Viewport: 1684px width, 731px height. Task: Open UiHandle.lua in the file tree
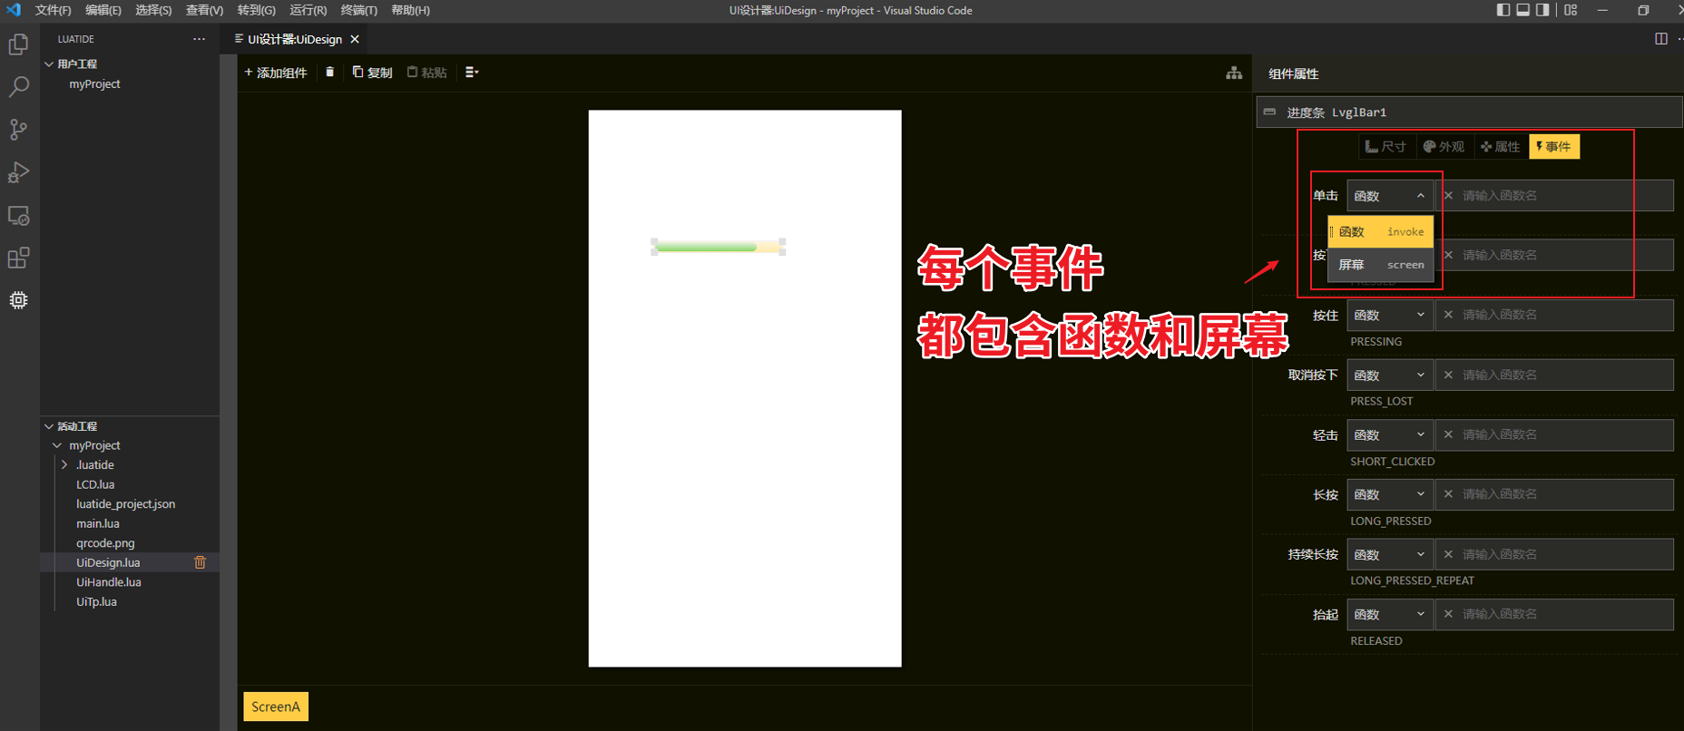pyautogui.click(x=109, y=582)
